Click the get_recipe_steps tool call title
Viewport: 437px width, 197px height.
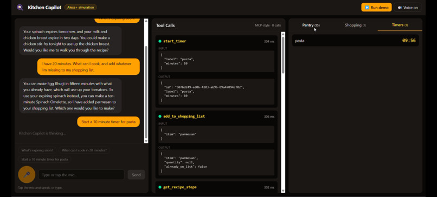pos(180,187)
